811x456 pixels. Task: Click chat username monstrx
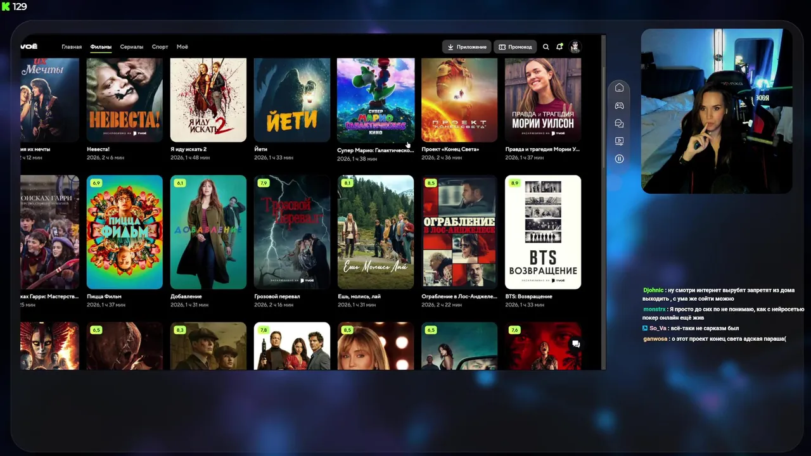click(655, 309)
